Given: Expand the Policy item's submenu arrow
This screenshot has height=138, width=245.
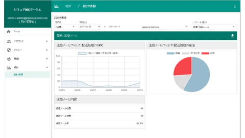Looking at the screenshot, I should pyautogui.click(x=47, y=50).
